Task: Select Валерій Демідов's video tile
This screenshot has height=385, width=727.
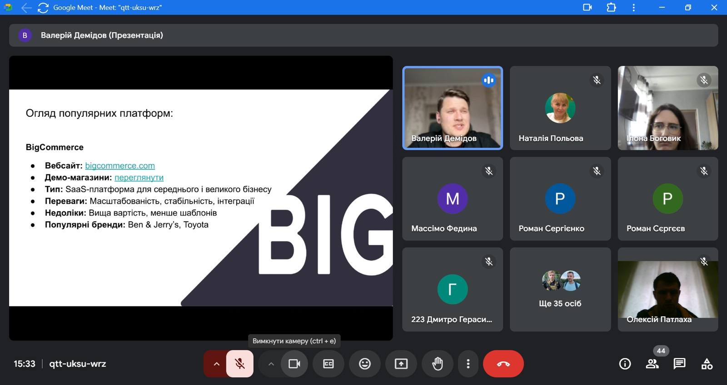Action: [453, 108]
